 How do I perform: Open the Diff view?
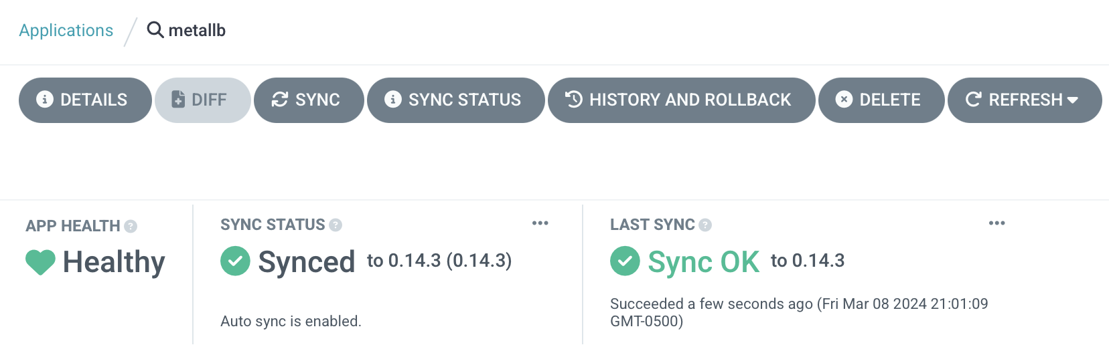[203, 100]
